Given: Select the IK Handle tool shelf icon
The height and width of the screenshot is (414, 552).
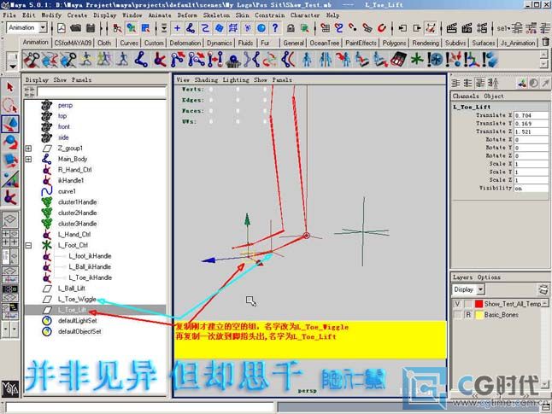Looking at the screenshot, I should coord(160,59).
